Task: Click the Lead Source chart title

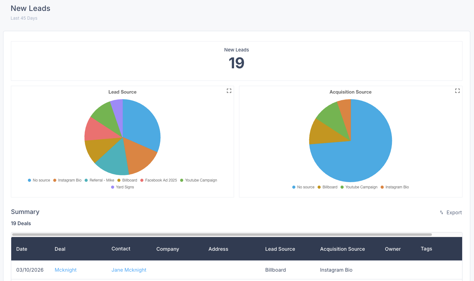Action: click(x=122, y=92)
